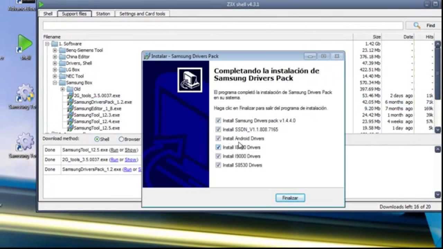Click the support files search input field
This screenshot has width=443, height=249.
(x=223, y=26)
